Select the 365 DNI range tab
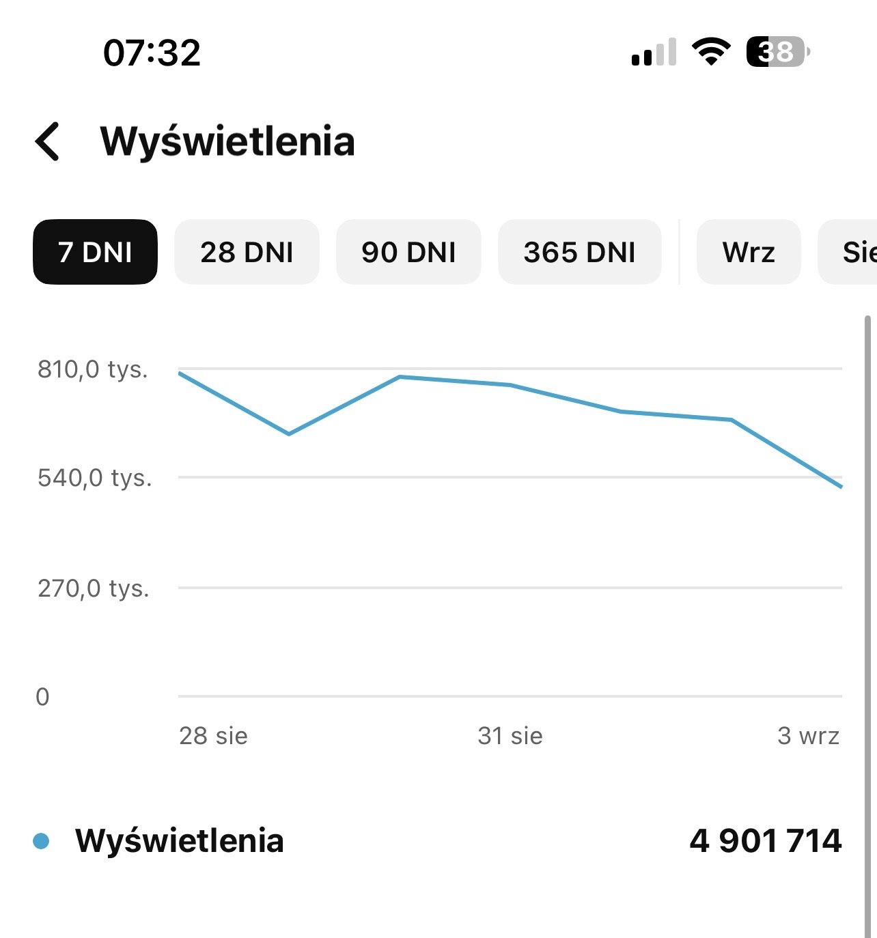This screenshot has height=938, width=877. point(579,252)
